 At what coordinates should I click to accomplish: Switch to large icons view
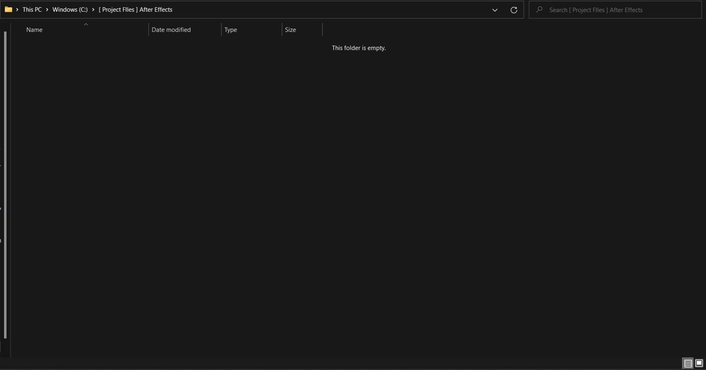click(x=699, y=363)
